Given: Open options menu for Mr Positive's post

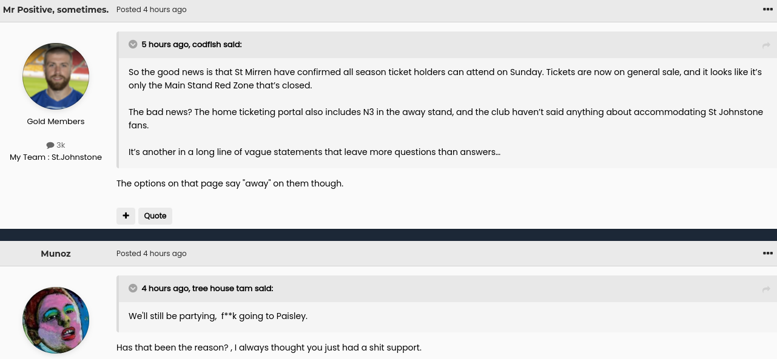Looking at the screenshot, I should pos(767,9).
